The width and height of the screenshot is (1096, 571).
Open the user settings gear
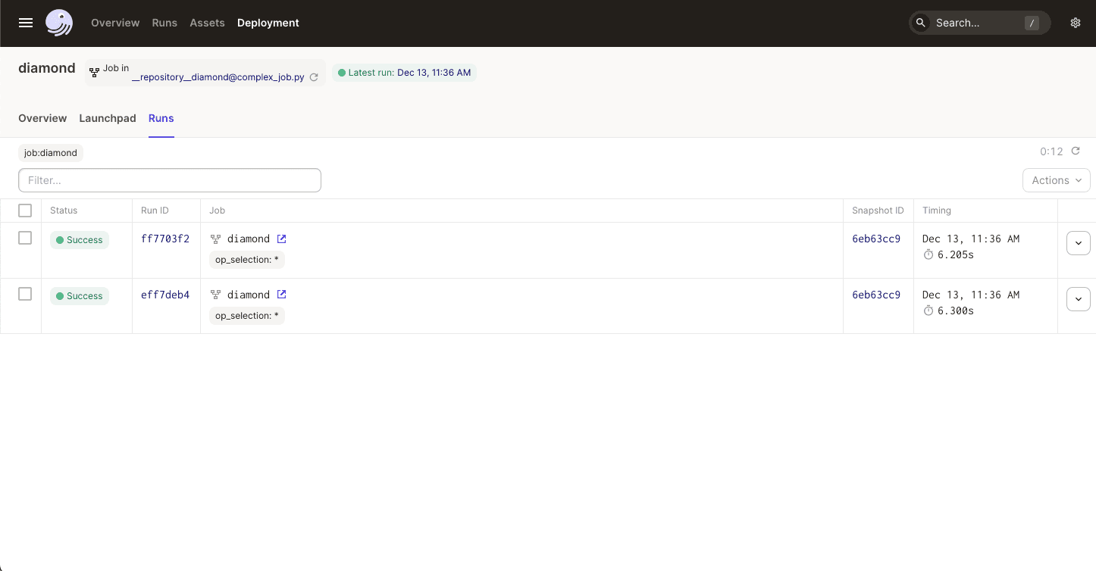point(1076,23)
